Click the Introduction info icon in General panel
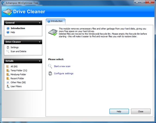 [8, 28]
